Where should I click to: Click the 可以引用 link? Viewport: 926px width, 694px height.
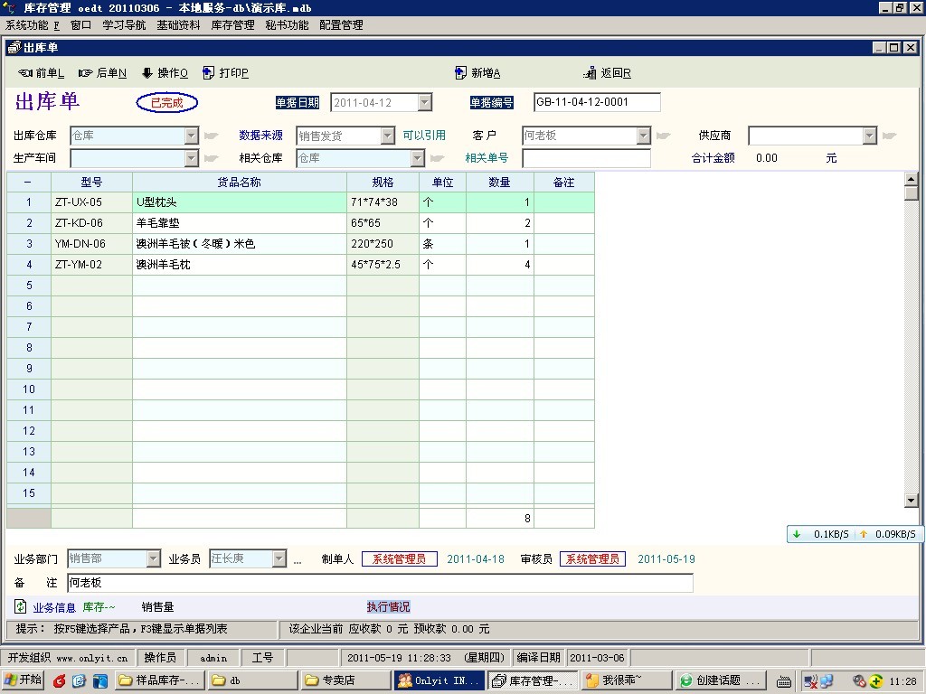point(424,136)
